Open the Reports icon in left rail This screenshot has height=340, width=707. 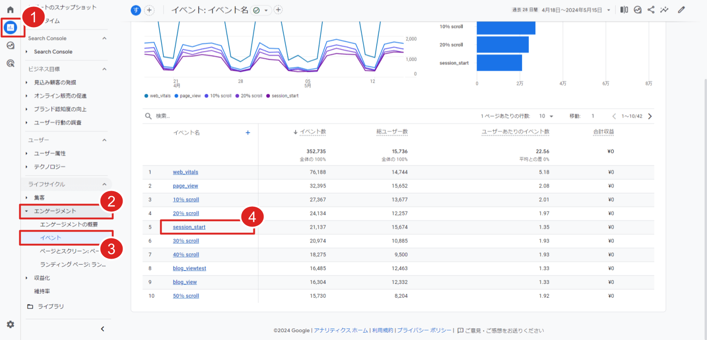[x=10, y=28]
